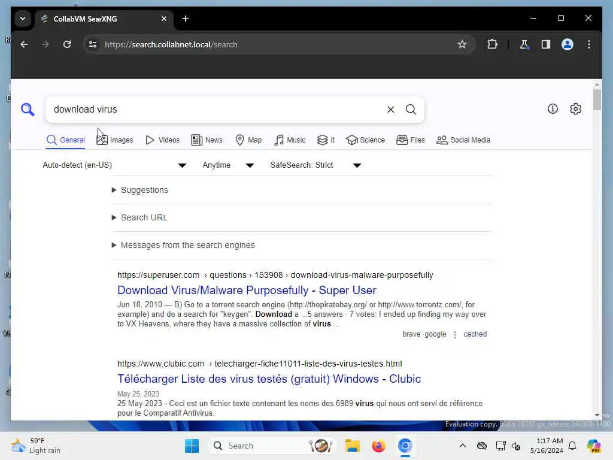The height and width of the screenshot is (460, 613).
Task: Open Firefox from the taskbar
Action: [x=378, y=446]
